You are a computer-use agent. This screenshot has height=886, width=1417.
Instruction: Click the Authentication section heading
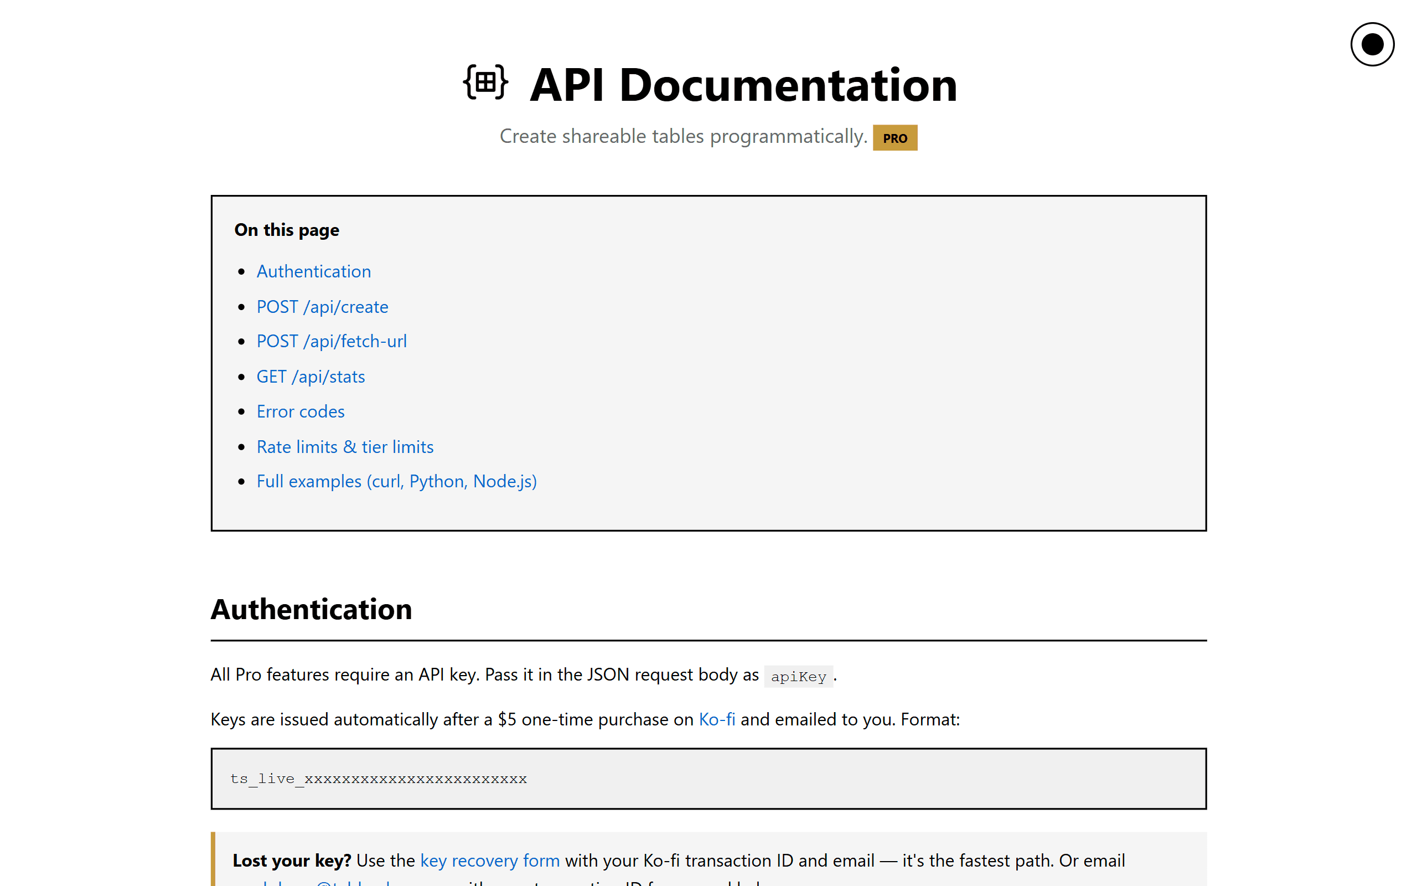[312, 610]
